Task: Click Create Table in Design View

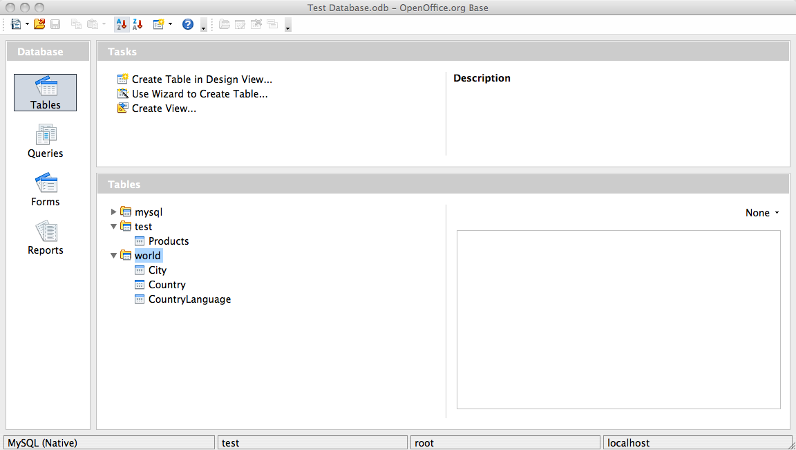Action: point(202,79)
